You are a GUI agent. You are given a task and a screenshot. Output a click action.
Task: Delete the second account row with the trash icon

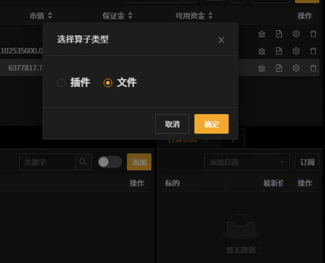tap(313, 51)
